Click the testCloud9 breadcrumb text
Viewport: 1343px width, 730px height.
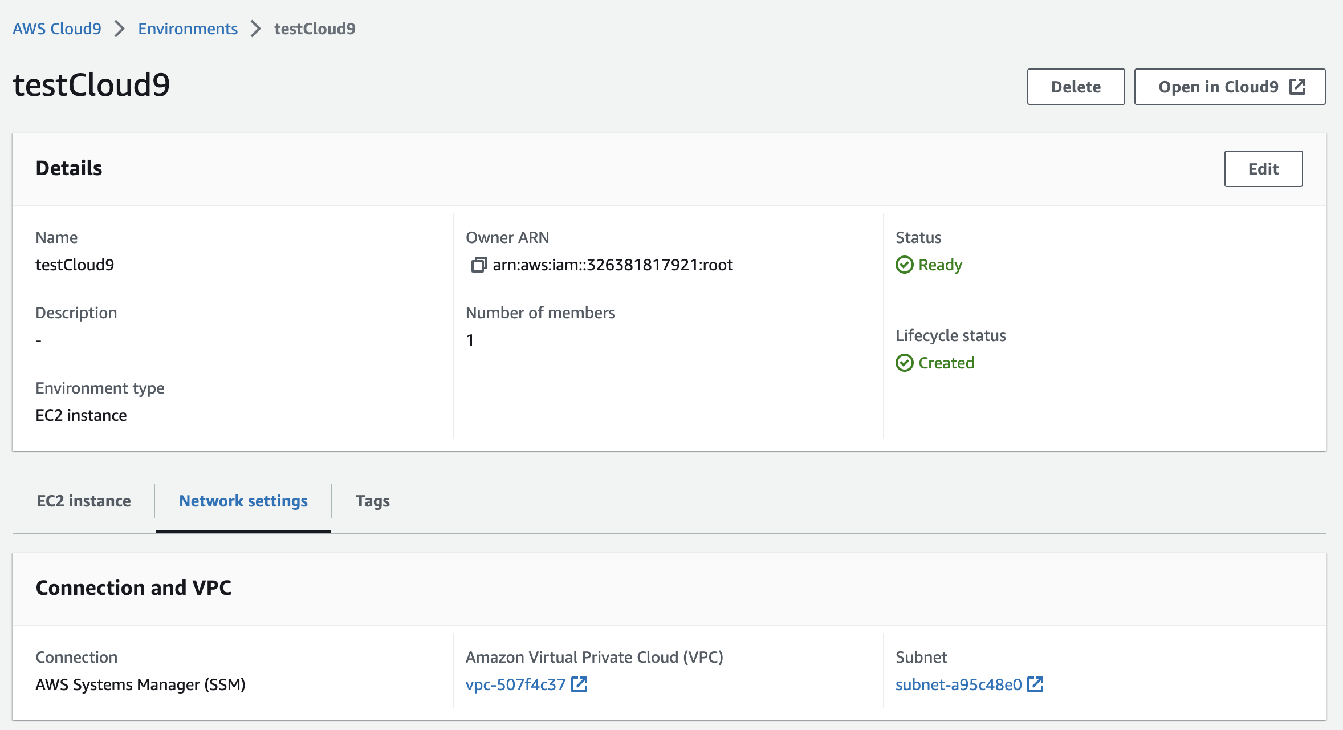tap(315, 29)
